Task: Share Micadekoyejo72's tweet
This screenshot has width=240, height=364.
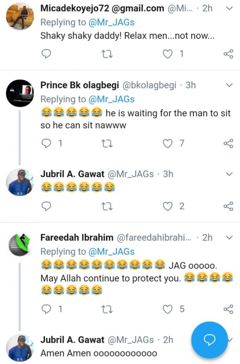Action: 228,54
